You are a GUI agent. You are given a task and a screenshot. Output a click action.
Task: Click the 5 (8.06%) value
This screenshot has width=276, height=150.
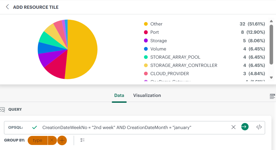click(254, 41)
